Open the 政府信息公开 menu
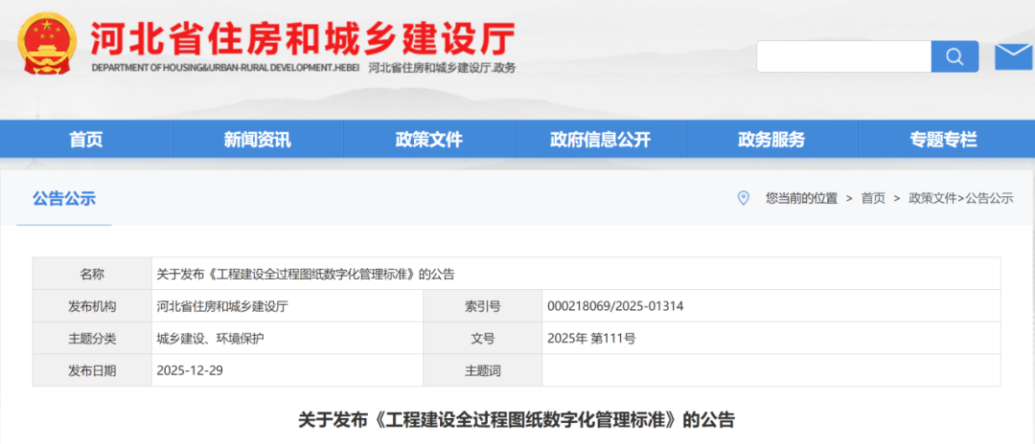The height and width of the screenshot is (444, 1035). click(x=600, y=140)
